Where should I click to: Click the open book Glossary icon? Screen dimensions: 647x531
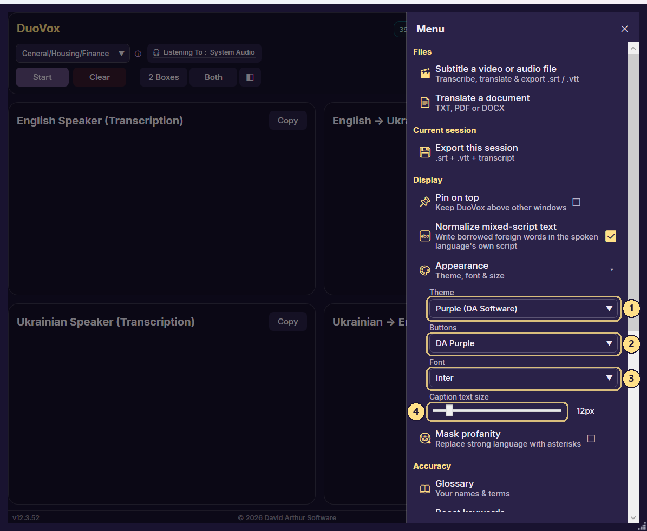(x=425, y=489)
